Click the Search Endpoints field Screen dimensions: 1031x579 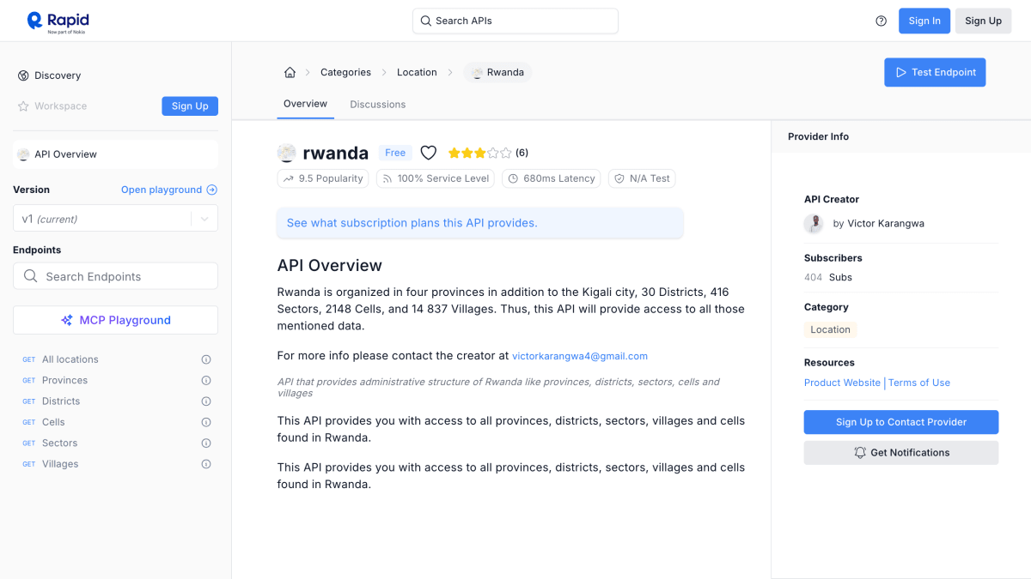pyautogui.click(x=115, y=276)
